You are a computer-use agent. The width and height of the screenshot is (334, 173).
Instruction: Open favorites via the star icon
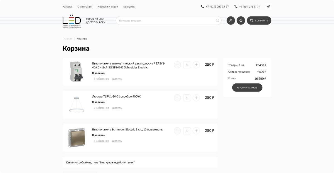pos(241,21)
